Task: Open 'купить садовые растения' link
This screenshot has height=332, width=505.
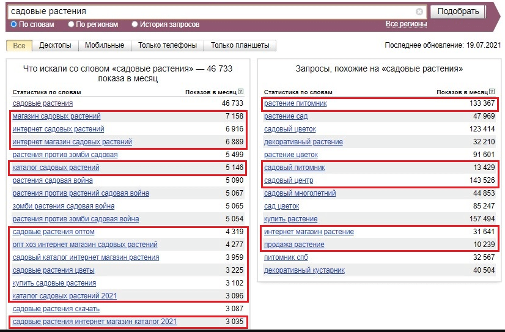Action: [54, 283]
